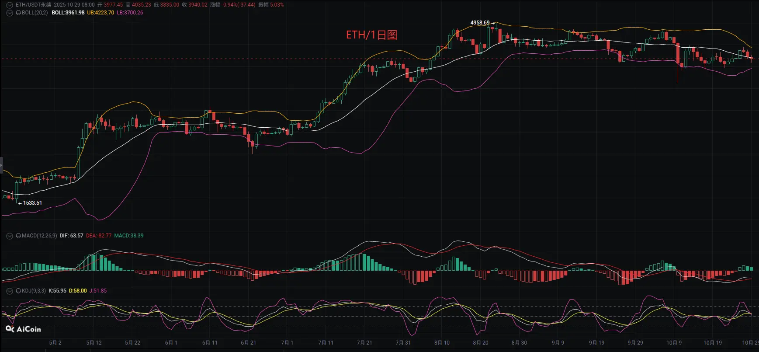Click the BOLL:3961.98 middle band value
The height and width of the screenshot is (352, 759).
click(x=68, y=13)
